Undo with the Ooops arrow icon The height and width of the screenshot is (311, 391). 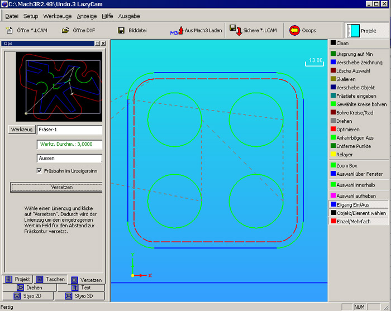[x=294, y=30]
